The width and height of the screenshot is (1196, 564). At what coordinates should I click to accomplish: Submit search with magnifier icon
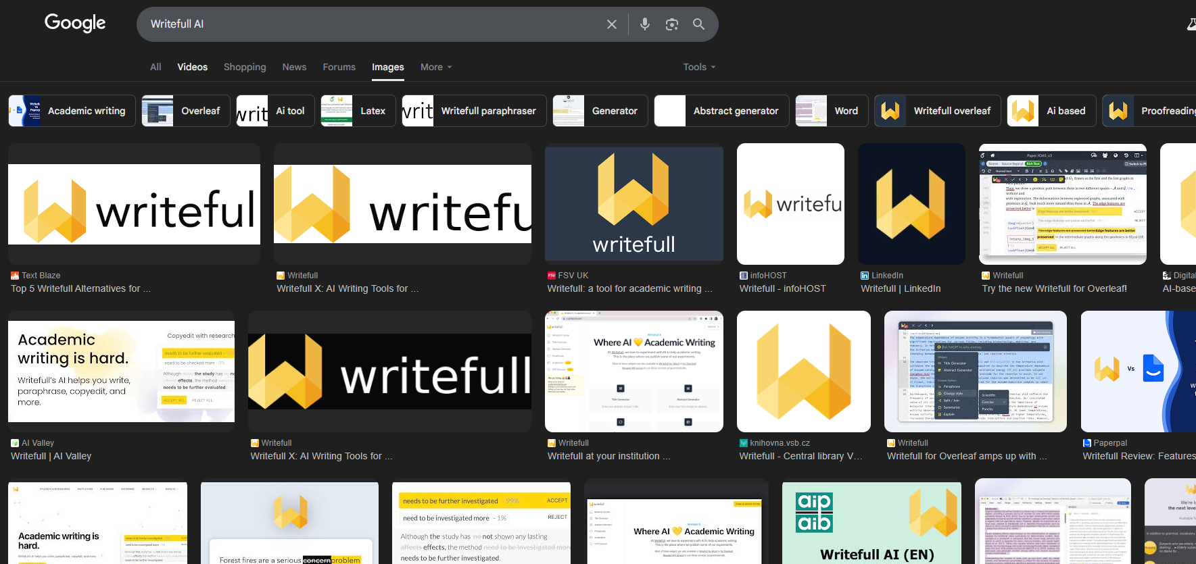pos(699,24)
